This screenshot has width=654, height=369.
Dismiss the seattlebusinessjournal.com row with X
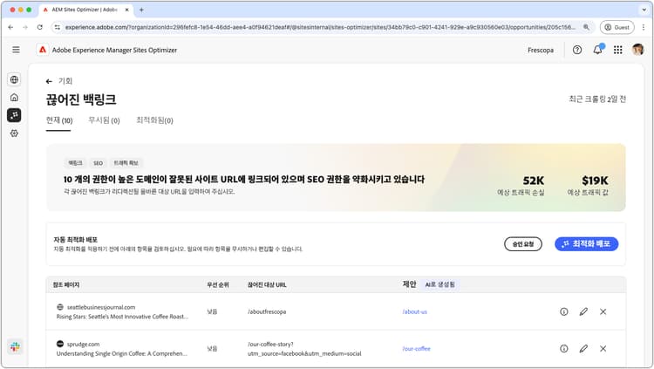603,311
